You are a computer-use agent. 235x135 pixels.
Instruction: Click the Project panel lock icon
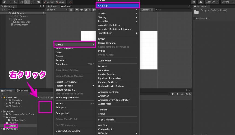coord(187,91)
